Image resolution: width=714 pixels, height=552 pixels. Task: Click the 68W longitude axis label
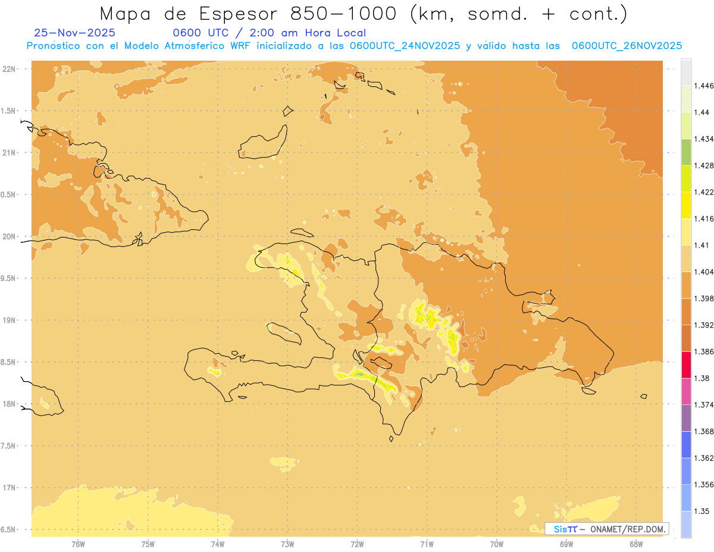(x=636, y=544)
